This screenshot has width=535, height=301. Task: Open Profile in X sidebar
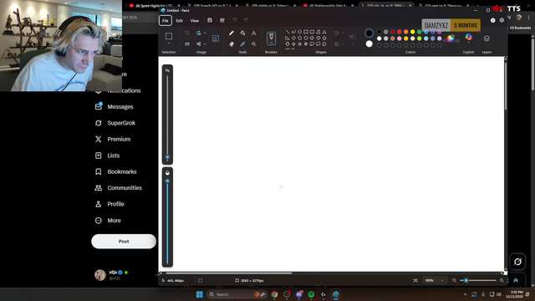[110, 204]
